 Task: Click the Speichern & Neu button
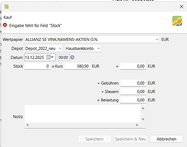[131, 139]
